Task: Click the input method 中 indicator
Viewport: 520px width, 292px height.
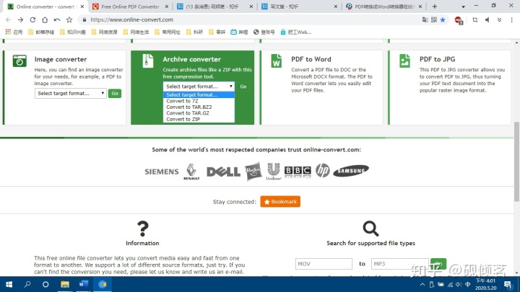Action: pyautogui.click(x=467, y=284)
